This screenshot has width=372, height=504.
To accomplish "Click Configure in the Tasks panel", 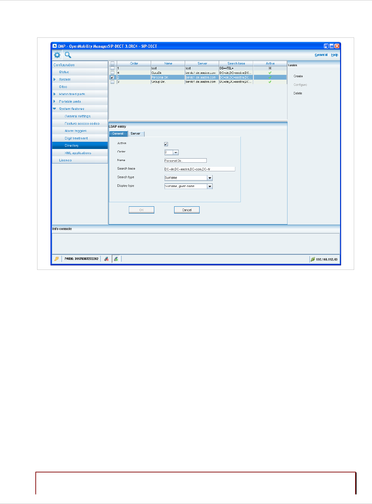I will tap(300, 85).
